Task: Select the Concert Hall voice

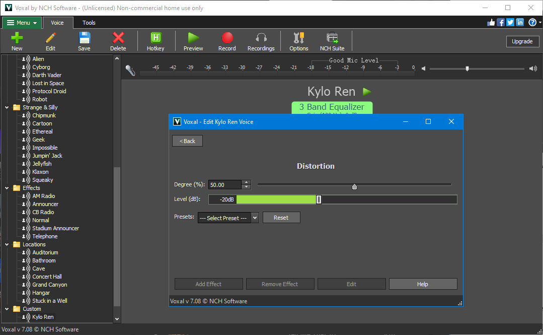Action: 47,277
